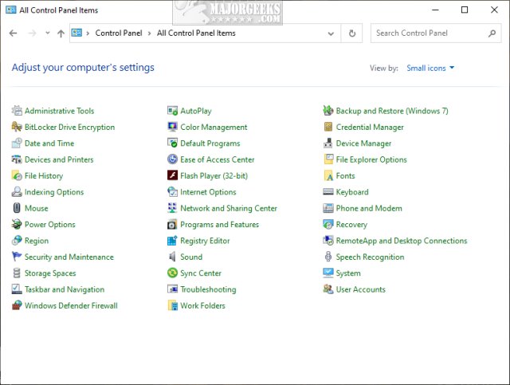Open the Sync Center icon

(173, 273)
